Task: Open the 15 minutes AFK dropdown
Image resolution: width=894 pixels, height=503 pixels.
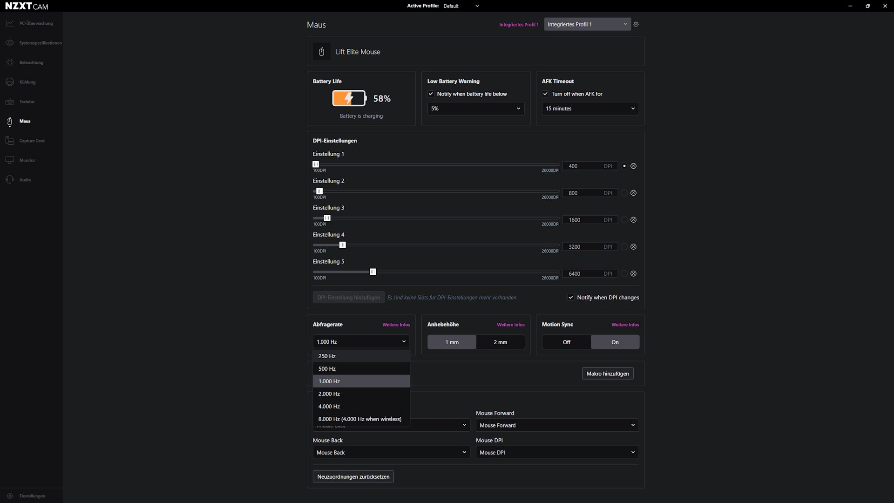Action: pyautogui.click(x=590, y=109)
